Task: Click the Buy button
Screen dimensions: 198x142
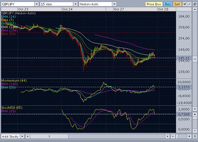Action: (168, 4)
